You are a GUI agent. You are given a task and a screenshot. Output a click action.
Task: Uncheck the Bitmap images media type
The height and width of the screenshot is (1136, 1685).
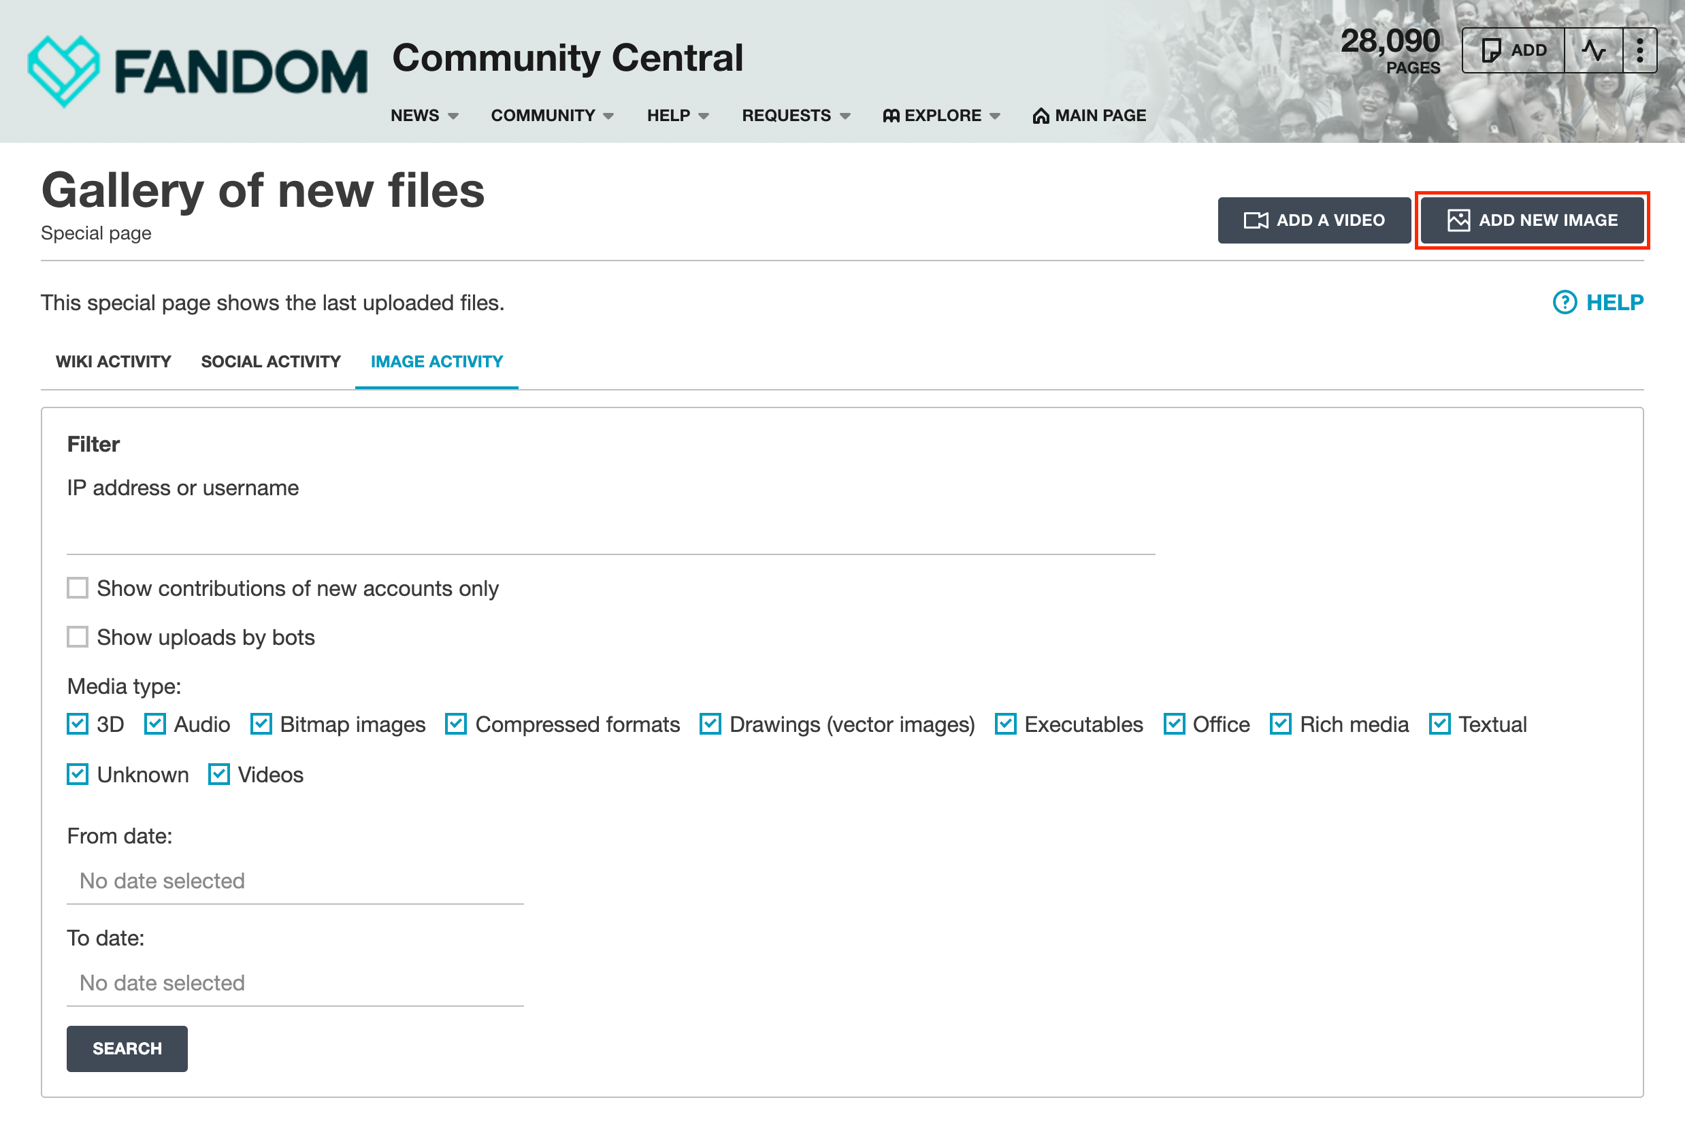tap(261, 724)
